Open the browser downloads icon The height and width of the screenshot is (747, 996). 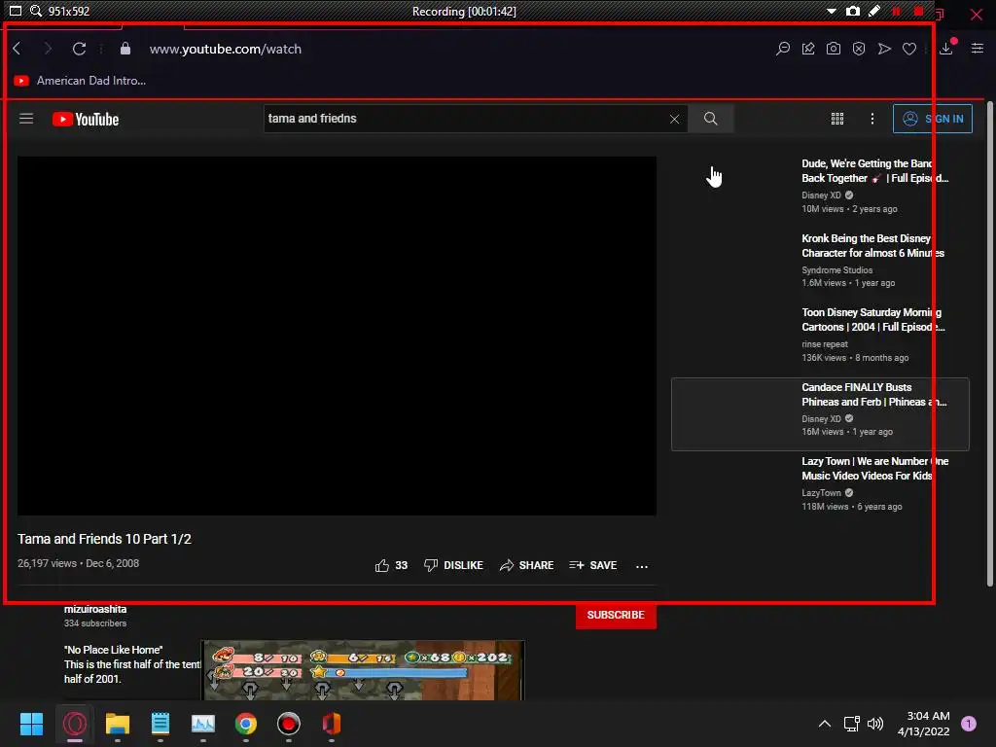pos(946,49)
